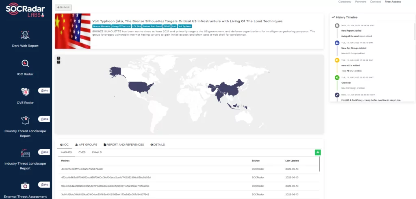Select the New Report Added timeline marker

coord(337,25)
